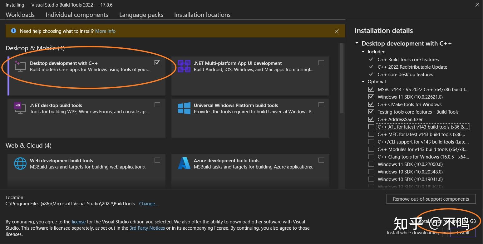Dismiss the help banner with X icon
The height and width of the screenshot is (244, 483).
[336, 31]
